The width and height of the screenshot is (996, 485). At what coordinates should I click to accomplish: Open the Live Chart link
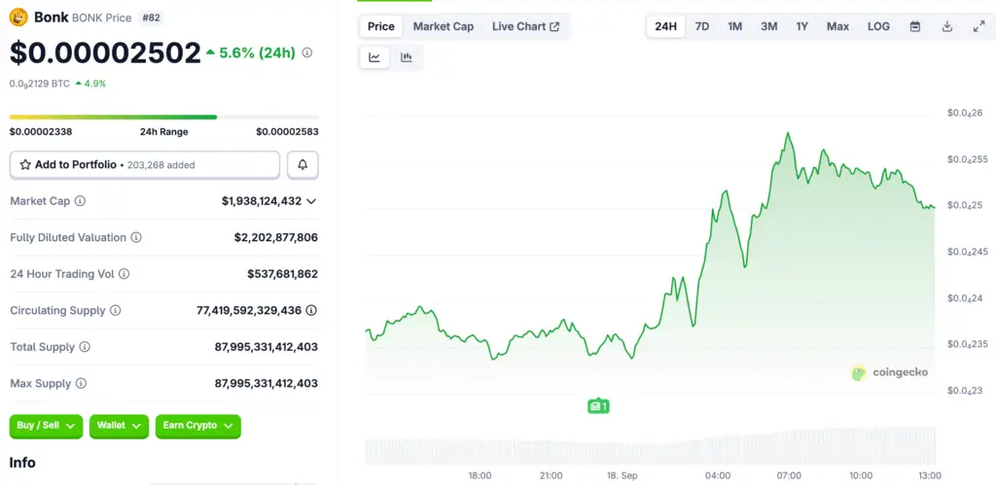point(526,26)
